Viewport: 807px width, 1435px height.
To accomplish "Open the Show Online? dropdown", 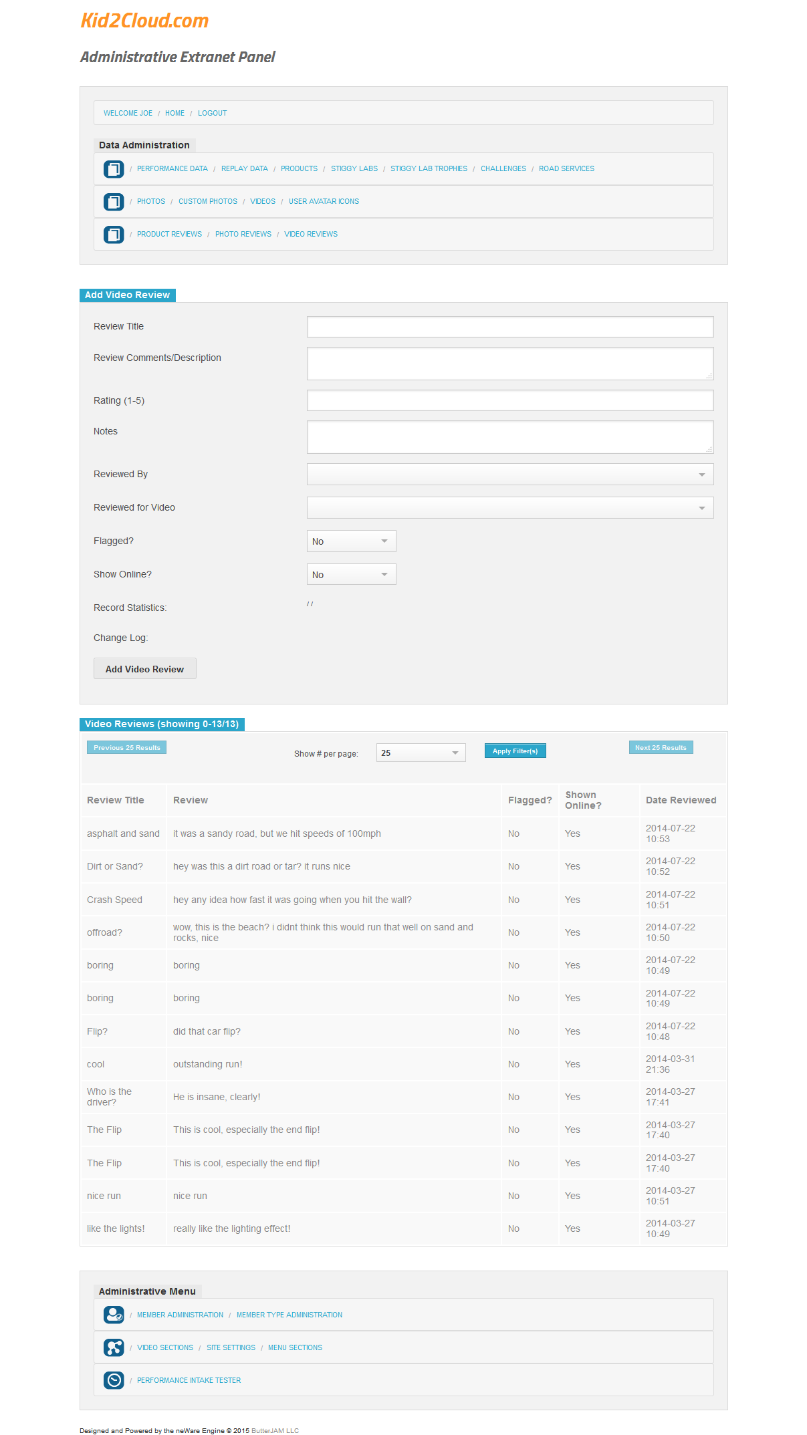I will (x=351, y=575).
